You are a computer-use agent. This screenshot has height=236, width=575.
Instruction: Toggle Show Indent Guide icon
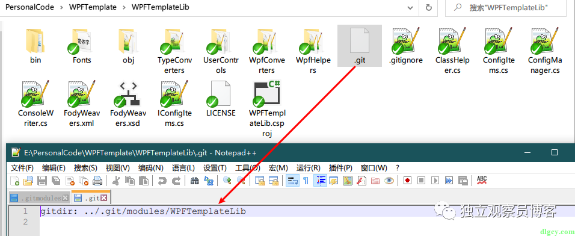tap(320, 181)
